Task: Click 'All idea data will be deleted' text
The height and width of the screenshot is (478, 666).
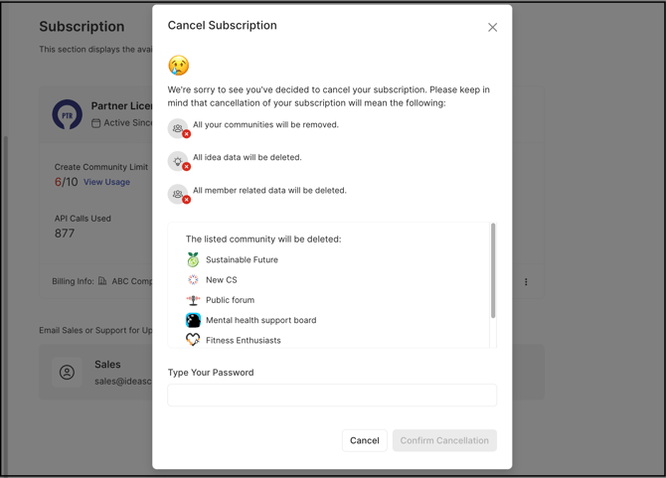Action: 248,157
